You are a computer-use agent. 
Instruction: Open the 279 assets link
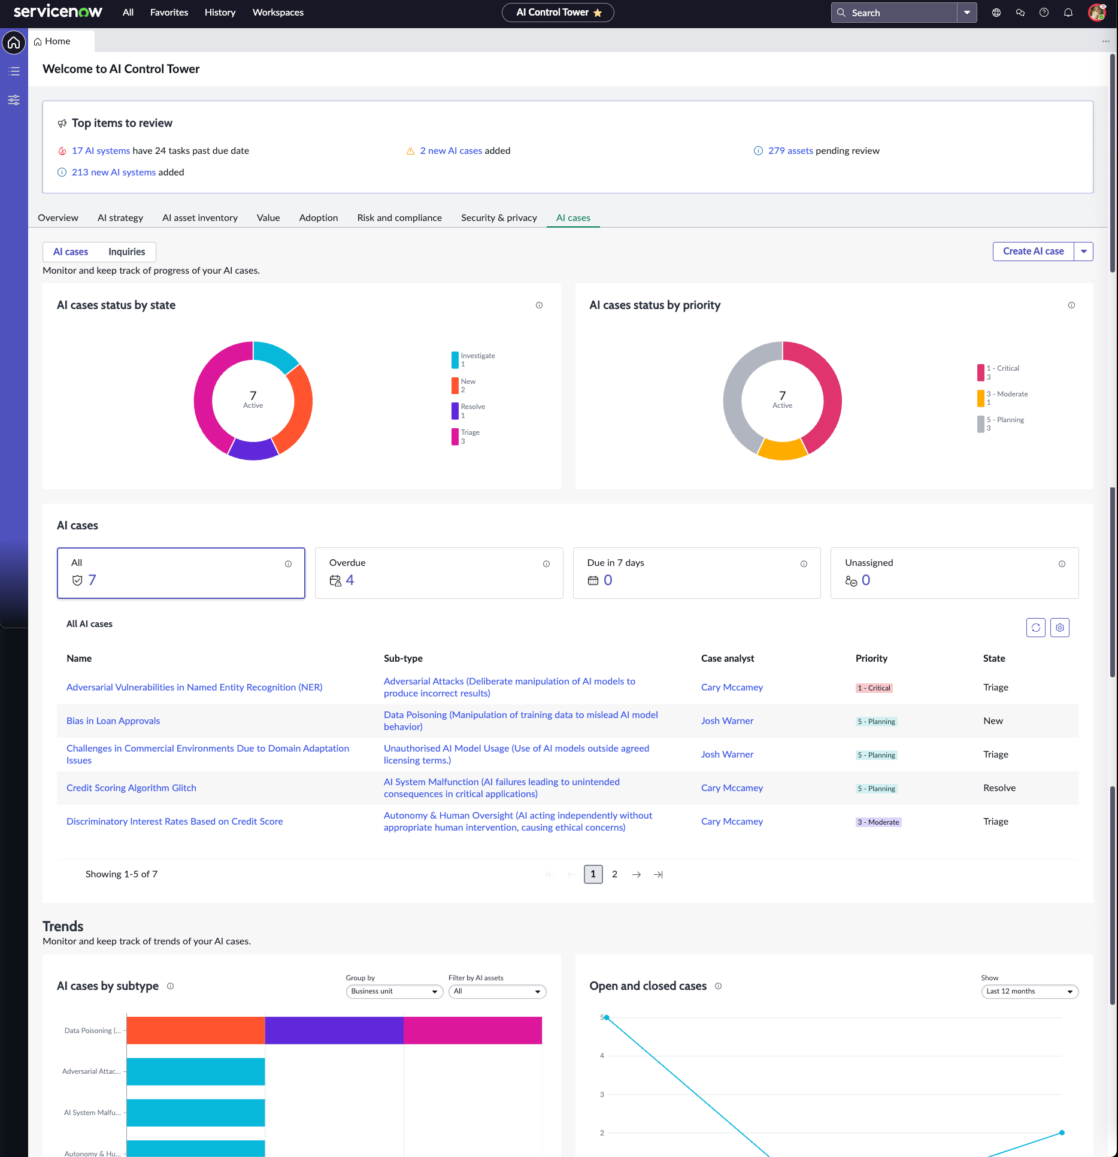pos(790,151)
